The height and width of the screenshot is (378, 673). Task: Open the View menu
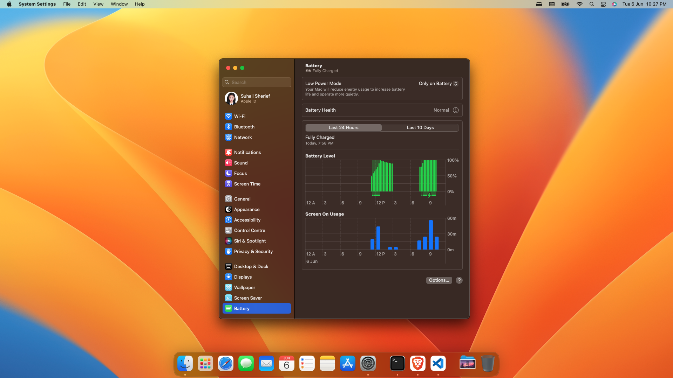[98, 4]
